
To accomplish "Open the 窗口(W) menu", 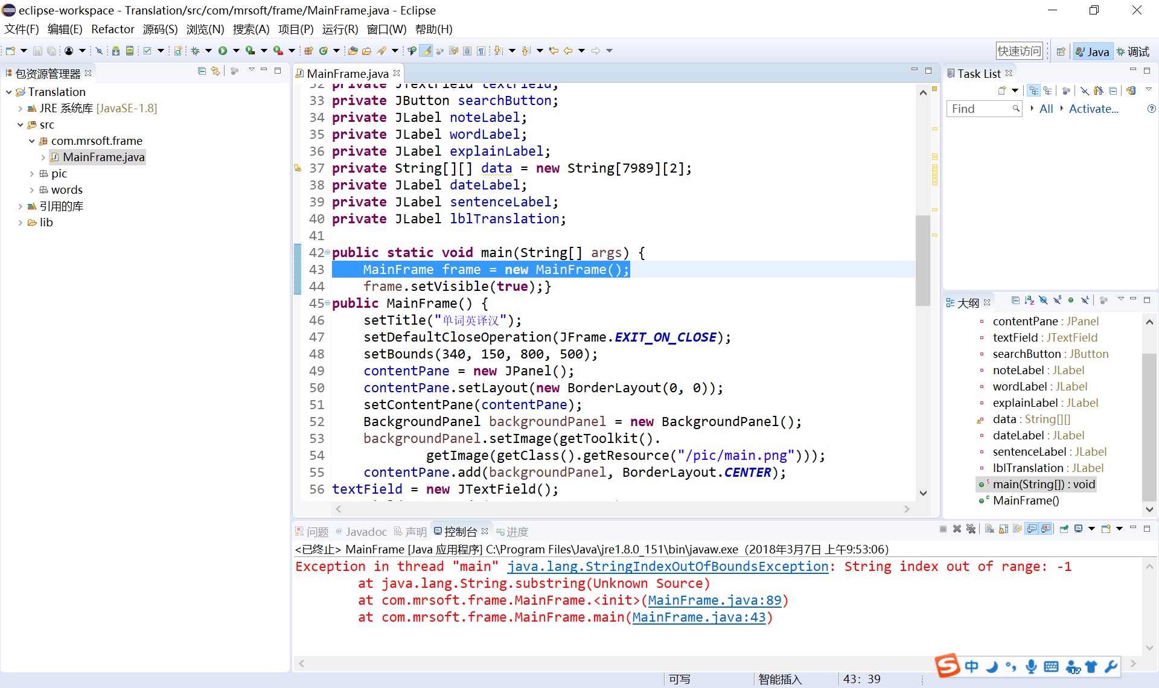I will (387, 29).
